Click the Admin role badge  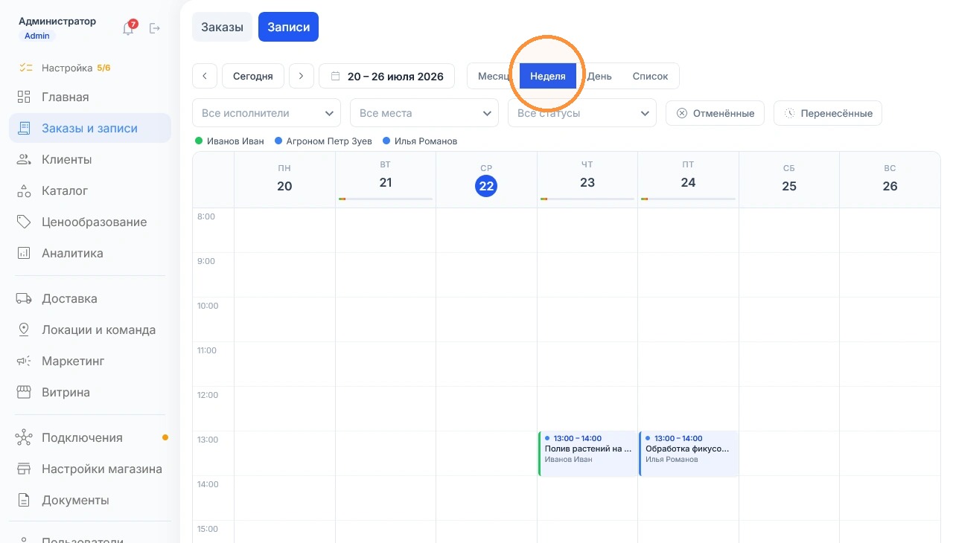[x=37, y=36]
